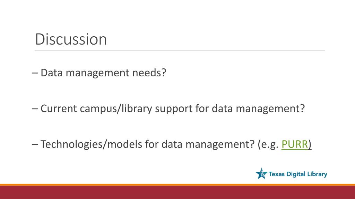Screen dimensions: 355x199
Task: Click the orange stripe at slide bottom
Action: point(177,185)
